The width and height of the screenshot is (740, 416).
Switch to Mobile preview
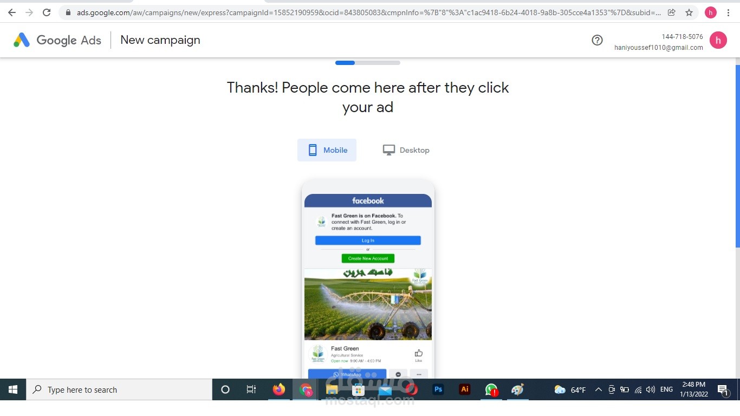(327, 149)
